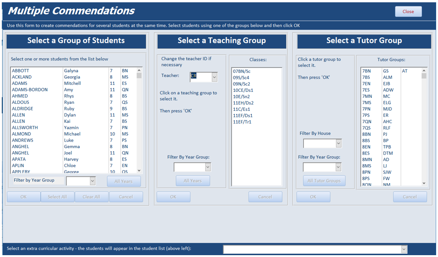Open the Filter By House dropdown
Viewport: 438px width, 257px height.
pos(338,143)
